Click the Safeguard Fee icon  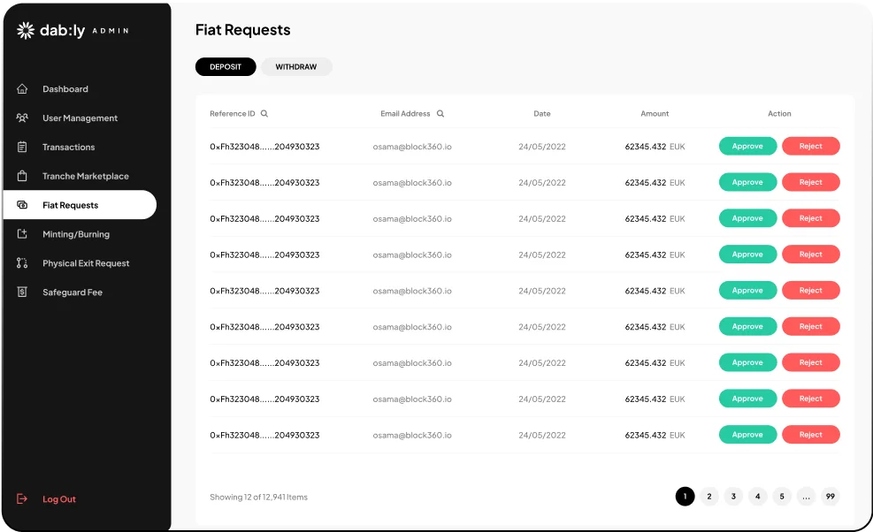coord(22,292)
